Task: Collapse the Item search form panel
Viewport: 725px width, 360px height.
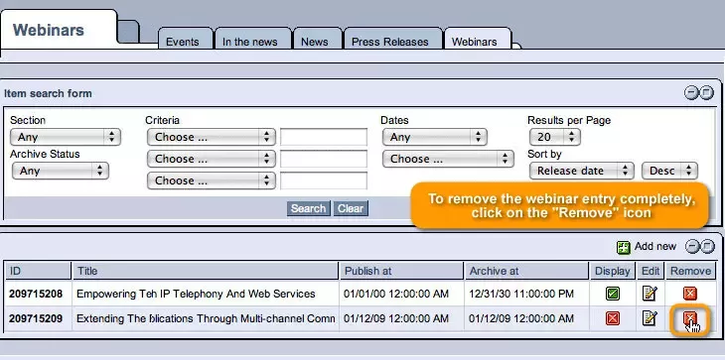Action: point(691,93)
